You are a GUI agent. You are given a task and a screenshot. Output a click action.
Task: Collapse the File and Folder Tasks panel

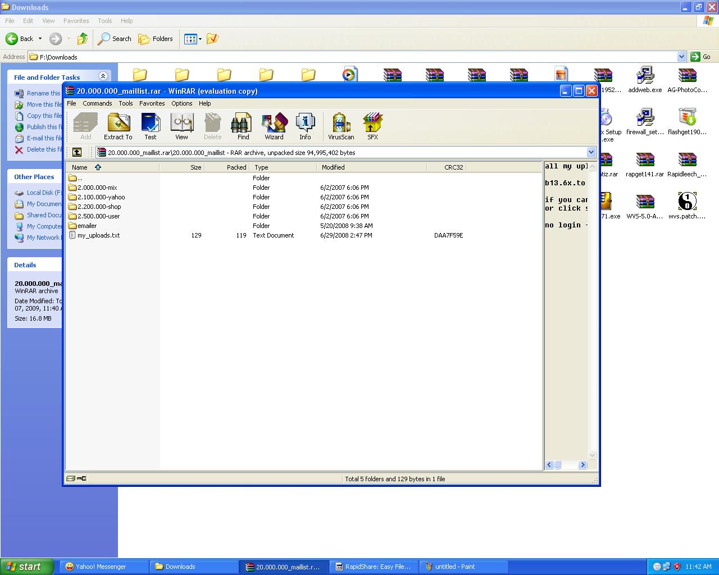point(103,76)
